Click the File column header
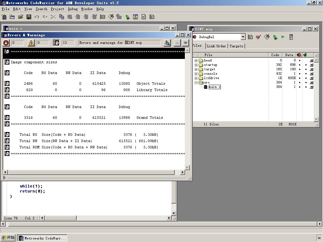323x242 pixels. click(233, 55)
